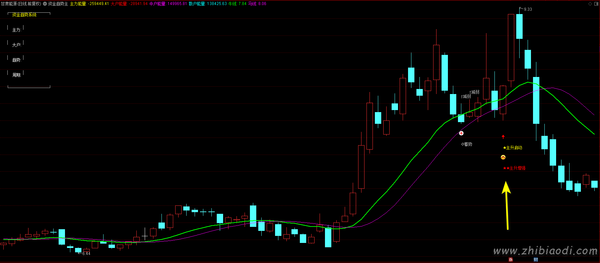This screenshot has width=600, height=263.
Task: Toggle the side panel icon at top right
Action: coord(596,4)
